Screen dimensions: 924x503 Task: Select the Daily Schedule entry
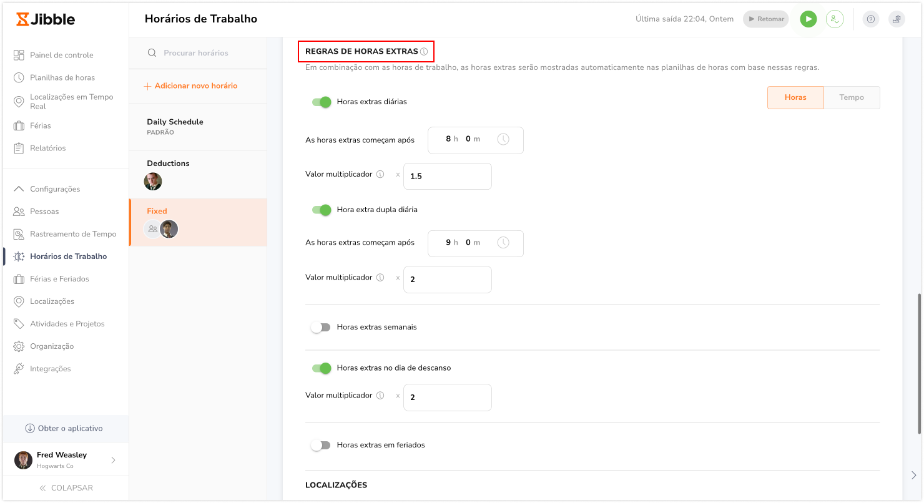point(198,127)
